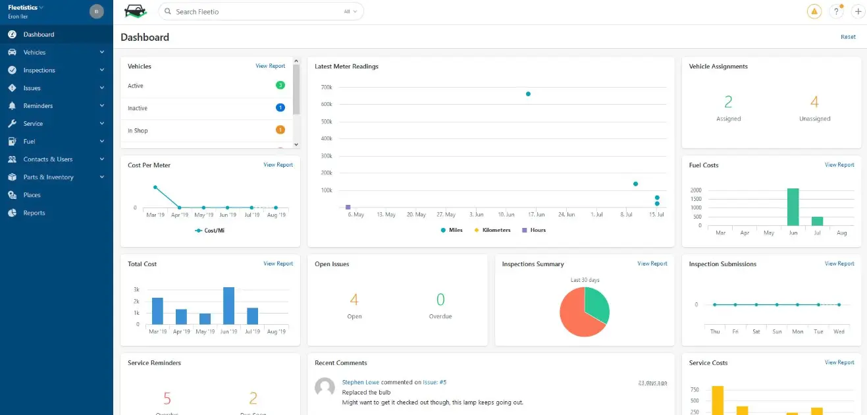Click the Fleetio car logo
This screenshot has height=415, width=867.
(x=136, y=11)
